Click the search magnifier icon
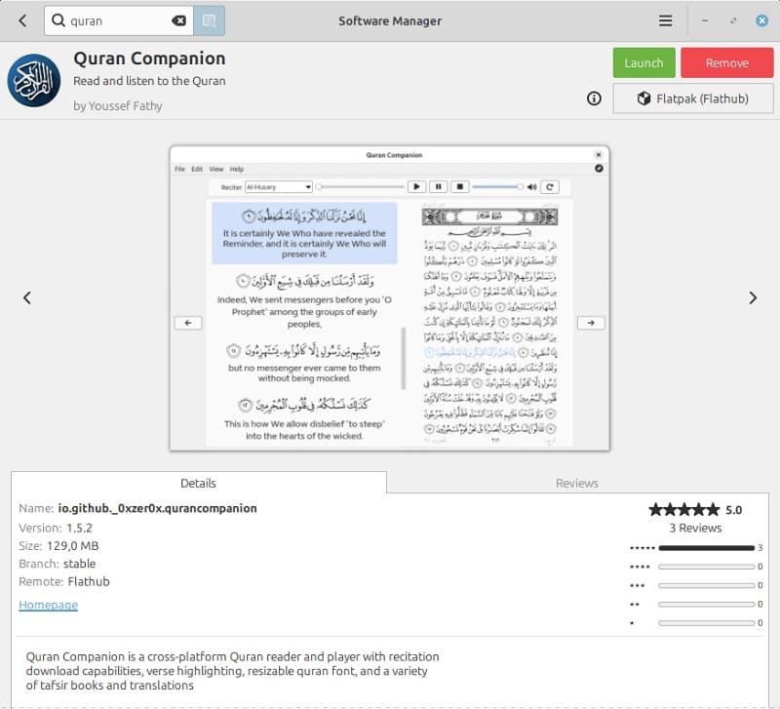The width and height of the screenshot is (780, 709). point(58,20)
